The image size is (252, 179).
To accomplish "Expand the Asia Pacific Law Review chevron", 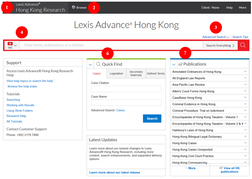I will (x=245, y=84).
